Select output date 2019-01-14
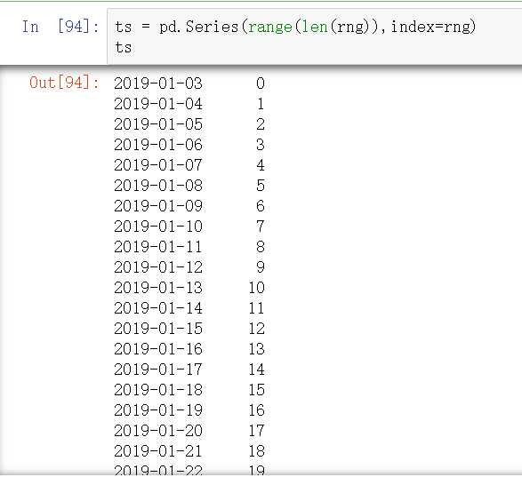The width and height of the screenshot is (522, 477). (158, 308)
